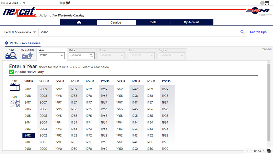Viewport: 273px width, 154px height.
Task: Click the Feedback book icon
Action: (x=269, y=151)
